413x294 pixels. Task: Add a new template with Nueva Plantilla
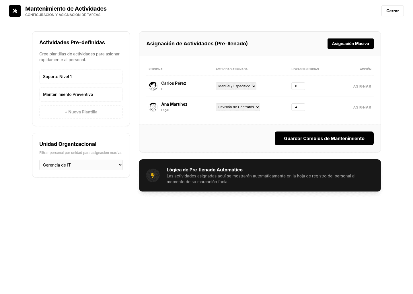tap(81, 112)
